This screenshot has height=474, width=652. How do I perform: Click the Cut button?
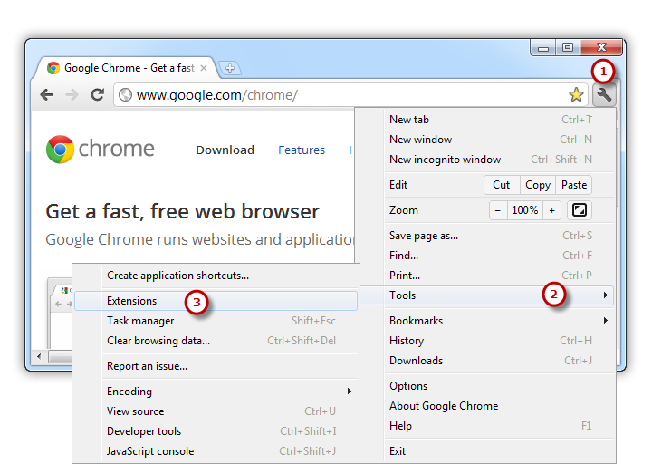(x=502, y=185)
